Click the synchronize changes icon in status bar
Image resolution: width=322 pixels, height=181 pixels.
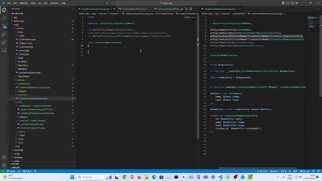click(19, 171)
